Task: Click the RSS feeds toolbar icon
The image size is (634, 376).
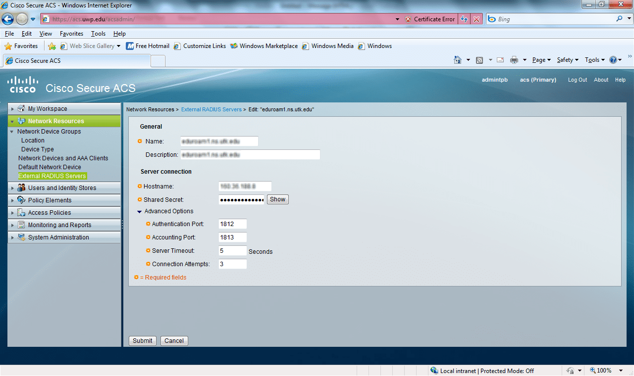Action: [479, 60]
